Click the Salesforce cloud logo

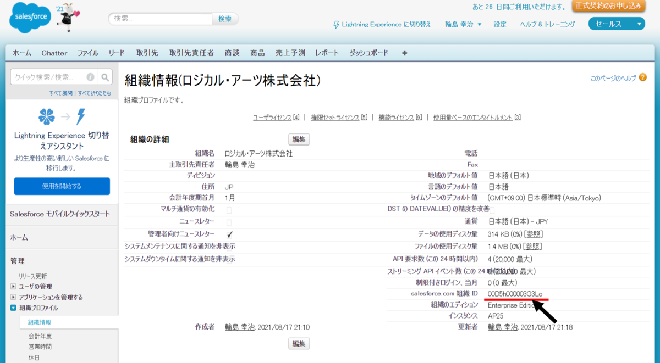(31, 18)
